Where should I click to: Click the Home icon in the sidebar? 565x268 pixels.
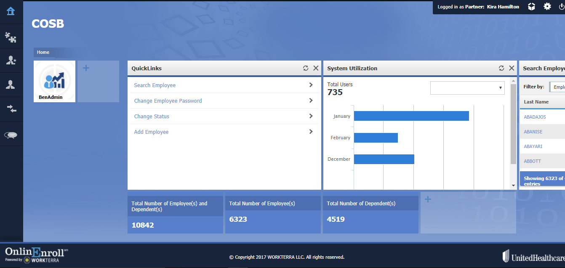point(11,11)
